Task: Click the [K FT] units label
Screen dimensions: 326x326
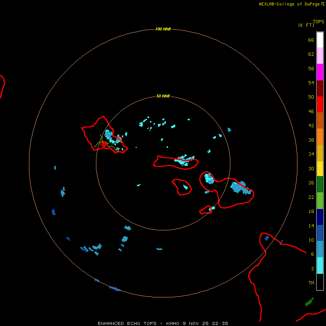Action: [x=306, y=25]
